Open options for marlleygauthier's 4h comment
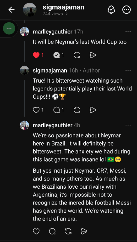137x242 pixels. click(128, 125)
